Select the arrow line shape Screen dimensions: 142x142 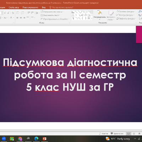[79, 12]
